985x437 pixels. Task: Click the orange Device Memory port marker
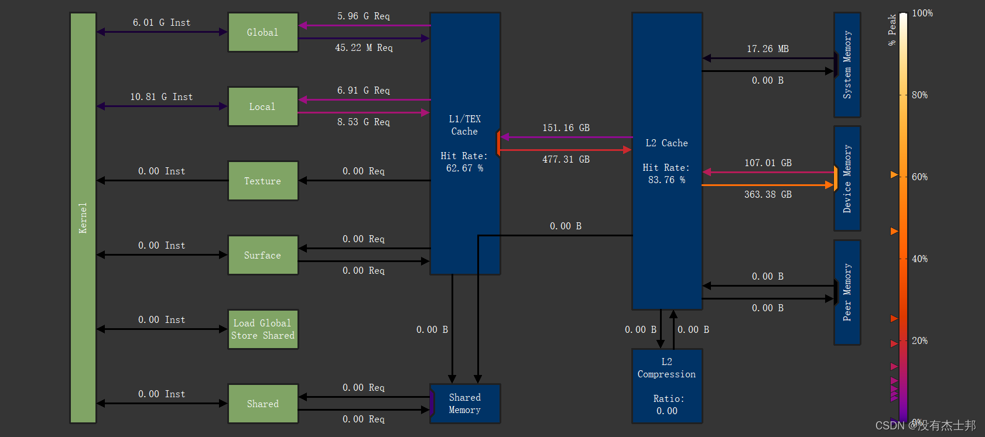click(x=836, y=178)
